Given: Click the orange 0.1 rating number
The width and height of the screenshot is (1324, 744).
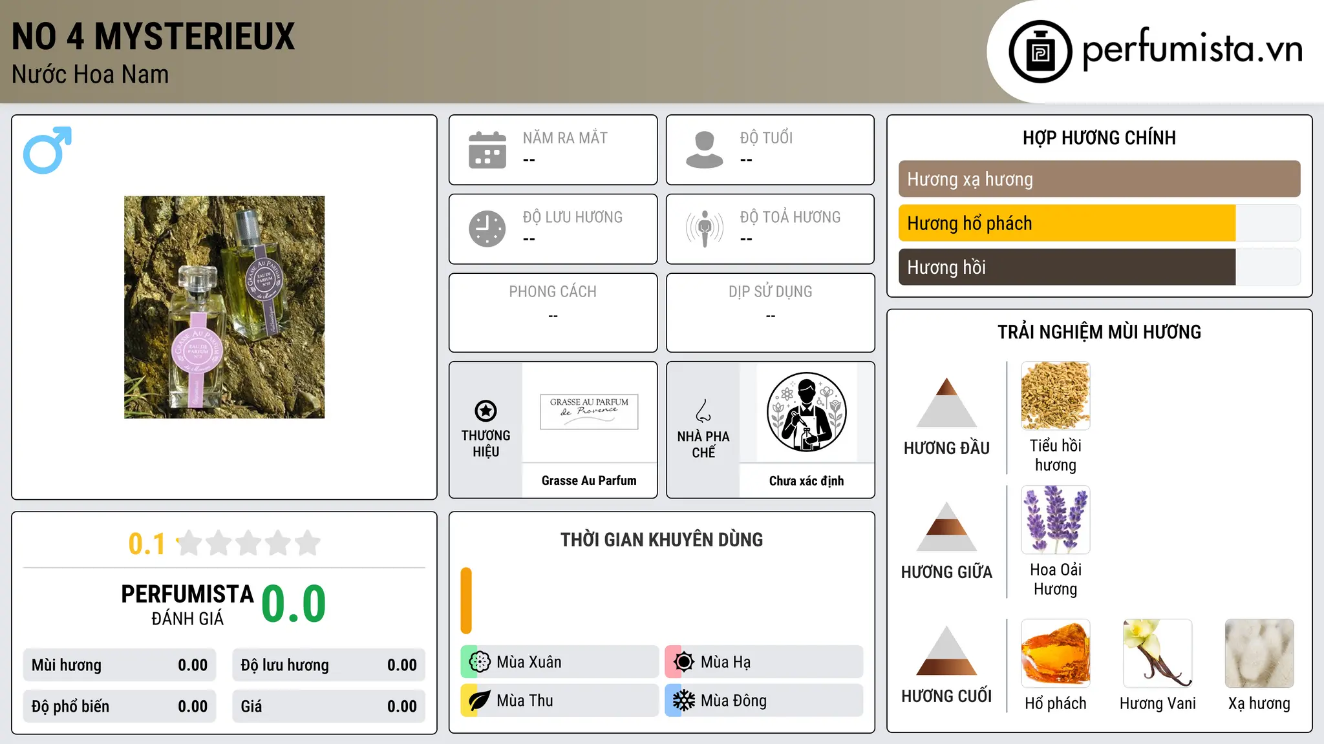Looking at the screenshot, I should [147, 544].
